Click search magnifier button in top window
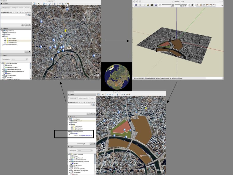This screenshot has height=175, width=233. pyautogui.click(x=29, y=15)
